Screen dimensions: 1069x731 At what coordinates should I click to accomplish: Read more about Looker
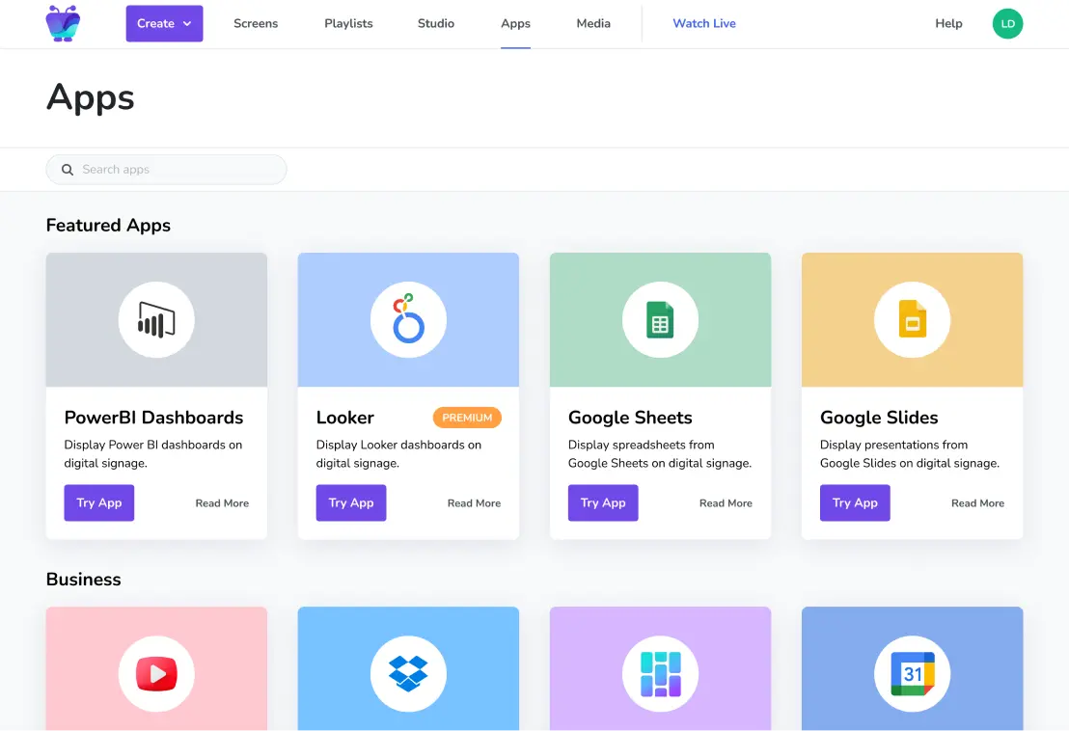tap(474, 502)
